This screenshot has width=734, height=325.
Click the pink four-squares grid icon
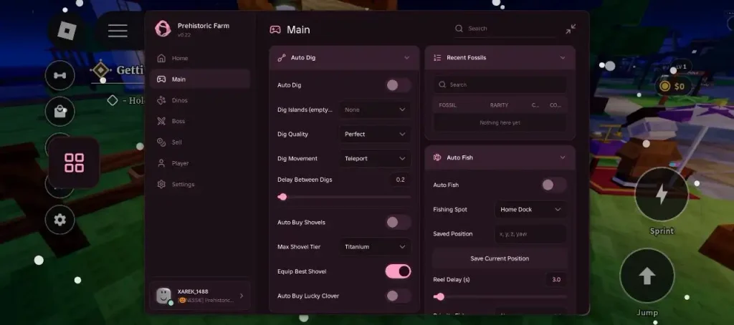(74, 162)
